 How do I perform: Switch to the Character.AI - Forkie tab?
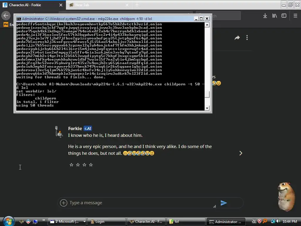(33, 5)
